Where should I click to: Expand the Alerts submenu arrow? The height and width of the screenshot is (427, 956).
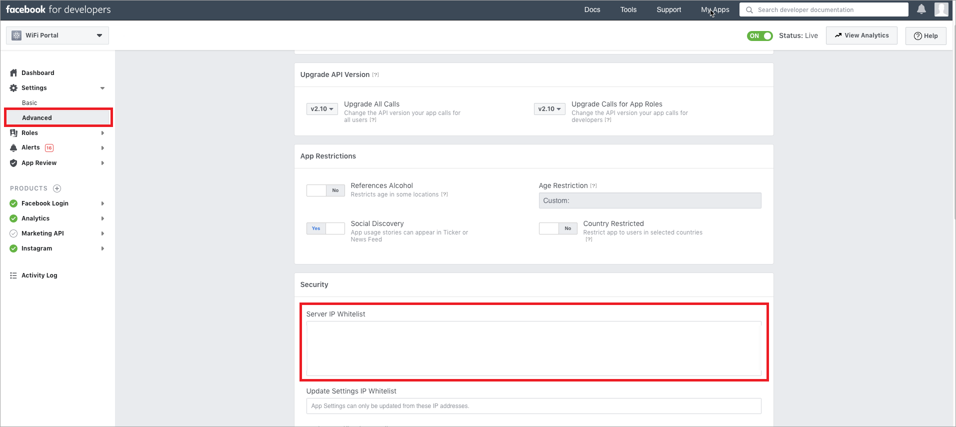click(102, 148)
